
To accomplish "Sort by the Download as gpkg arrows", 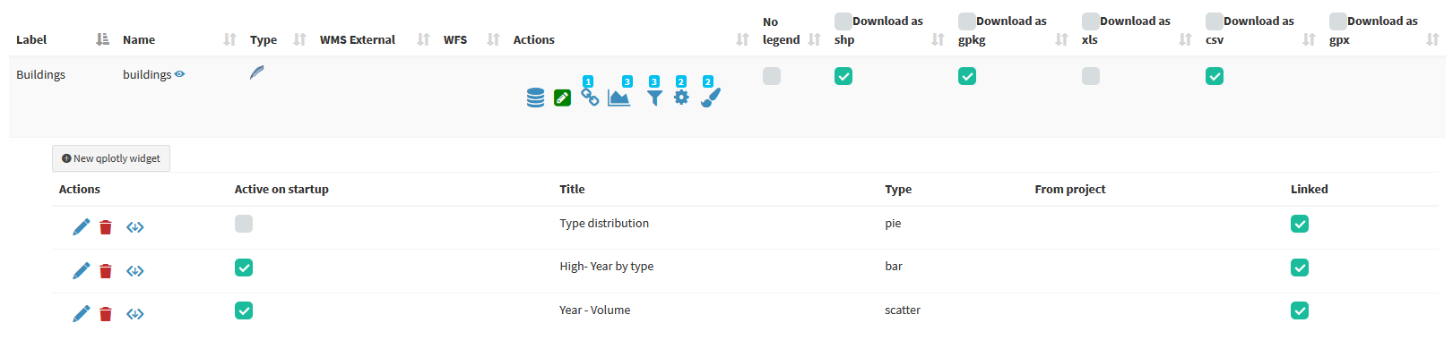I will click(x=1061, y=39).
